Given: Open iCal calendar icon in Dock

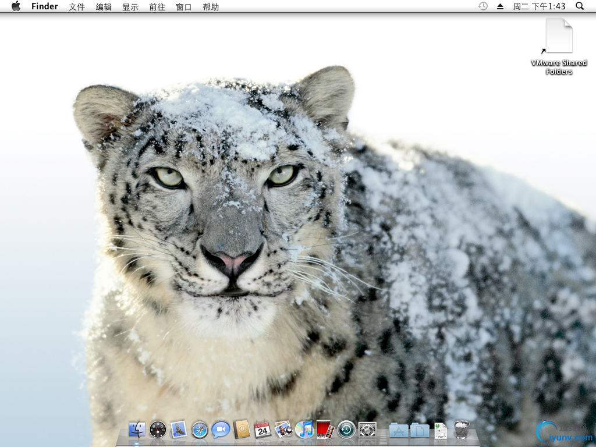Looking at the screenshot, I should pos(262,430).
